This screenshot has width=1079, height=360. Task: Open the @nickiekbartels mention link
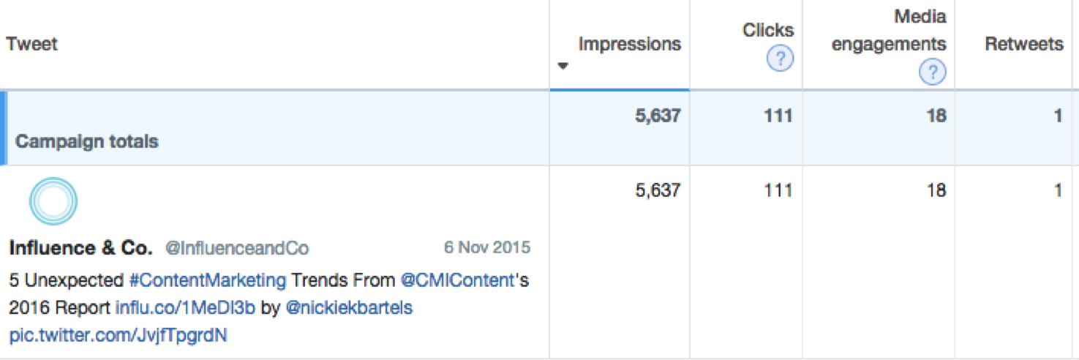click(x=349, y=307)
